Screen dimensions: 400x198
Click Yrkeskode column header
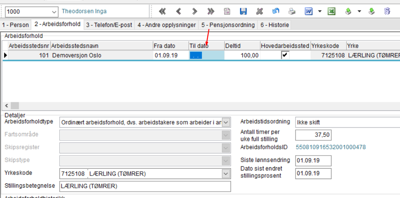click(x=328, y=46)
